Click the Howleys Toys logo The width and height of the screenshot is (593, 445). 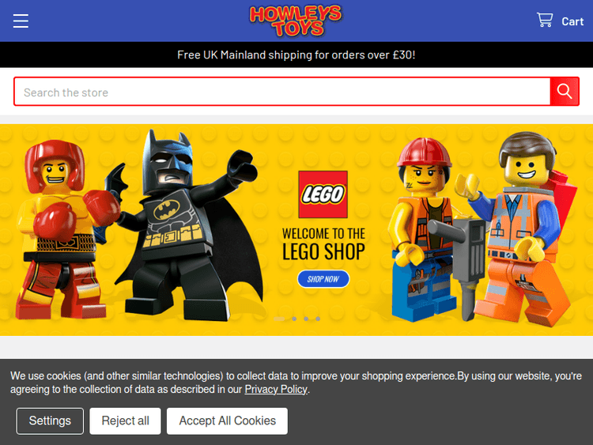296,21
